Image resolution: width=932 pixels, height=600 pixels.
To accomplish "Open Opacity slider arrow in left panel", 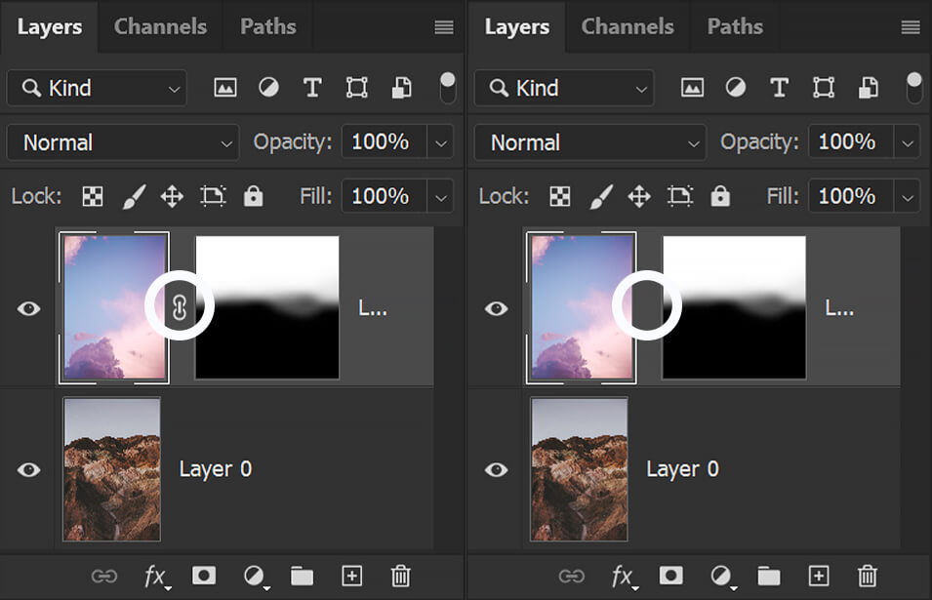I will click(x=441, y=142).
